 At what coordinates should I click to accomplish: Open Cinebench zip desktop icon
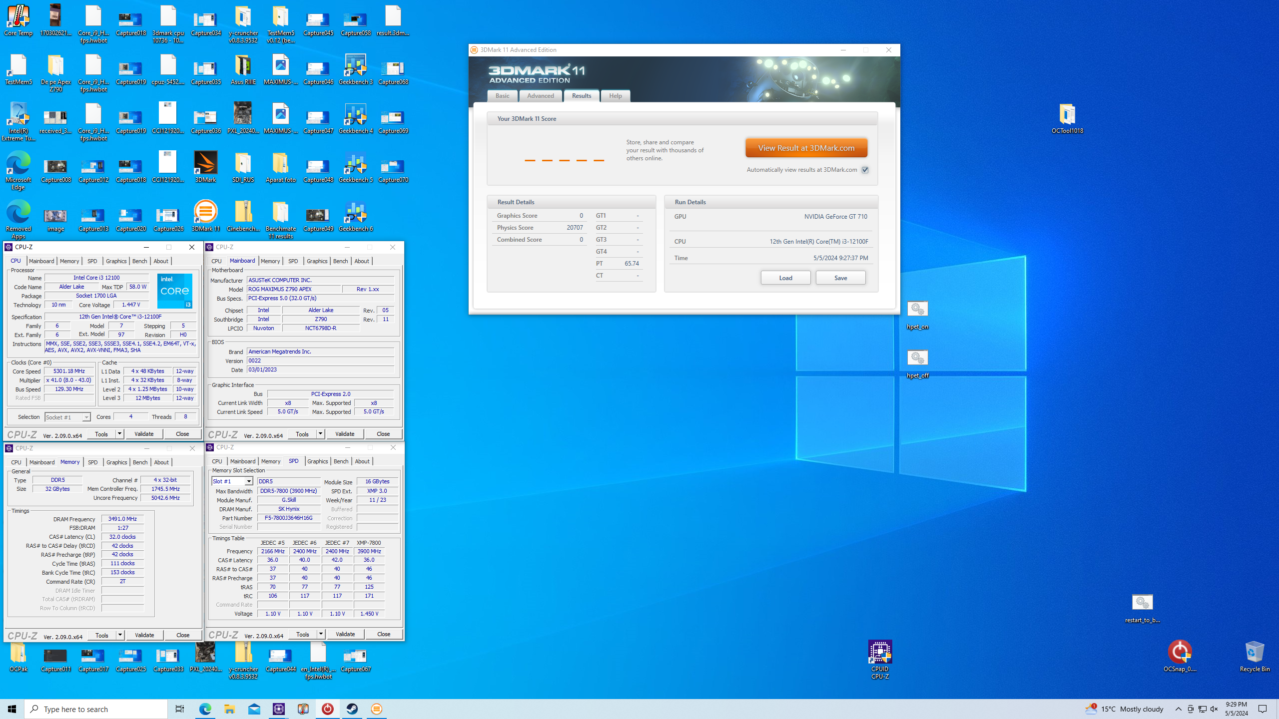243,216
